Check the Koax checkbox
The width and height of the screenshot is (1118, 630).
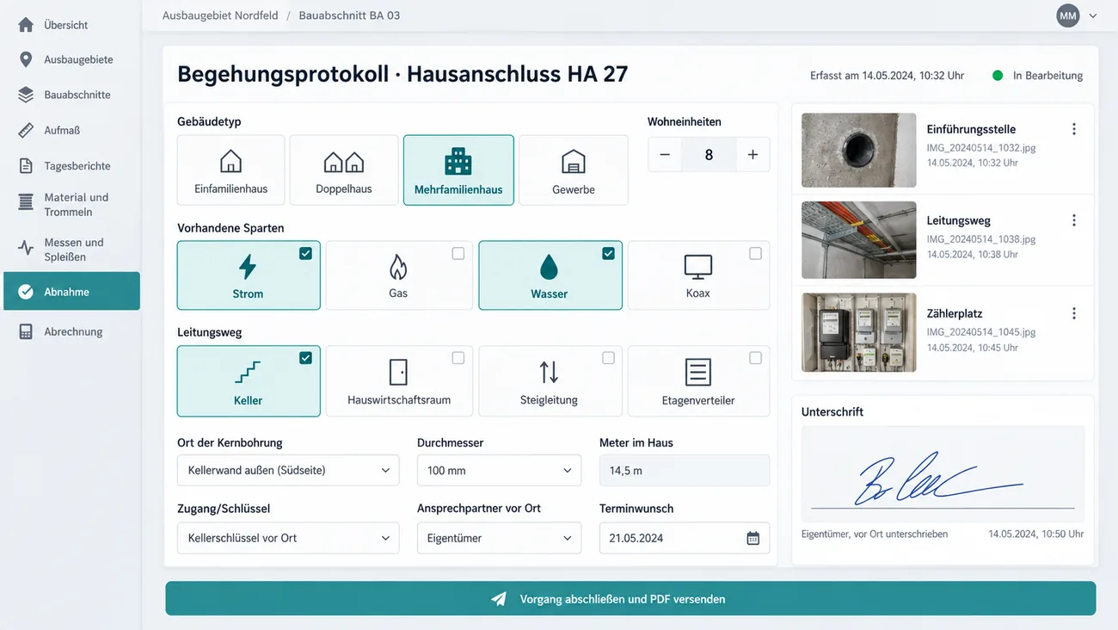755,253
